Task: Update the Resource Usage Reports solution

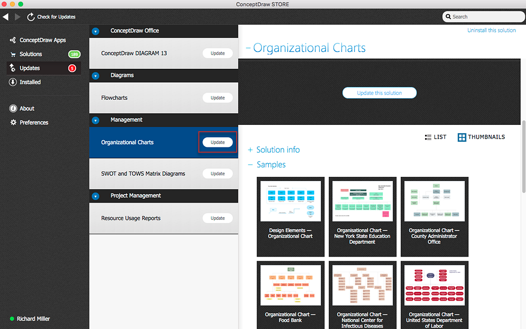Action: pos(218,218)
